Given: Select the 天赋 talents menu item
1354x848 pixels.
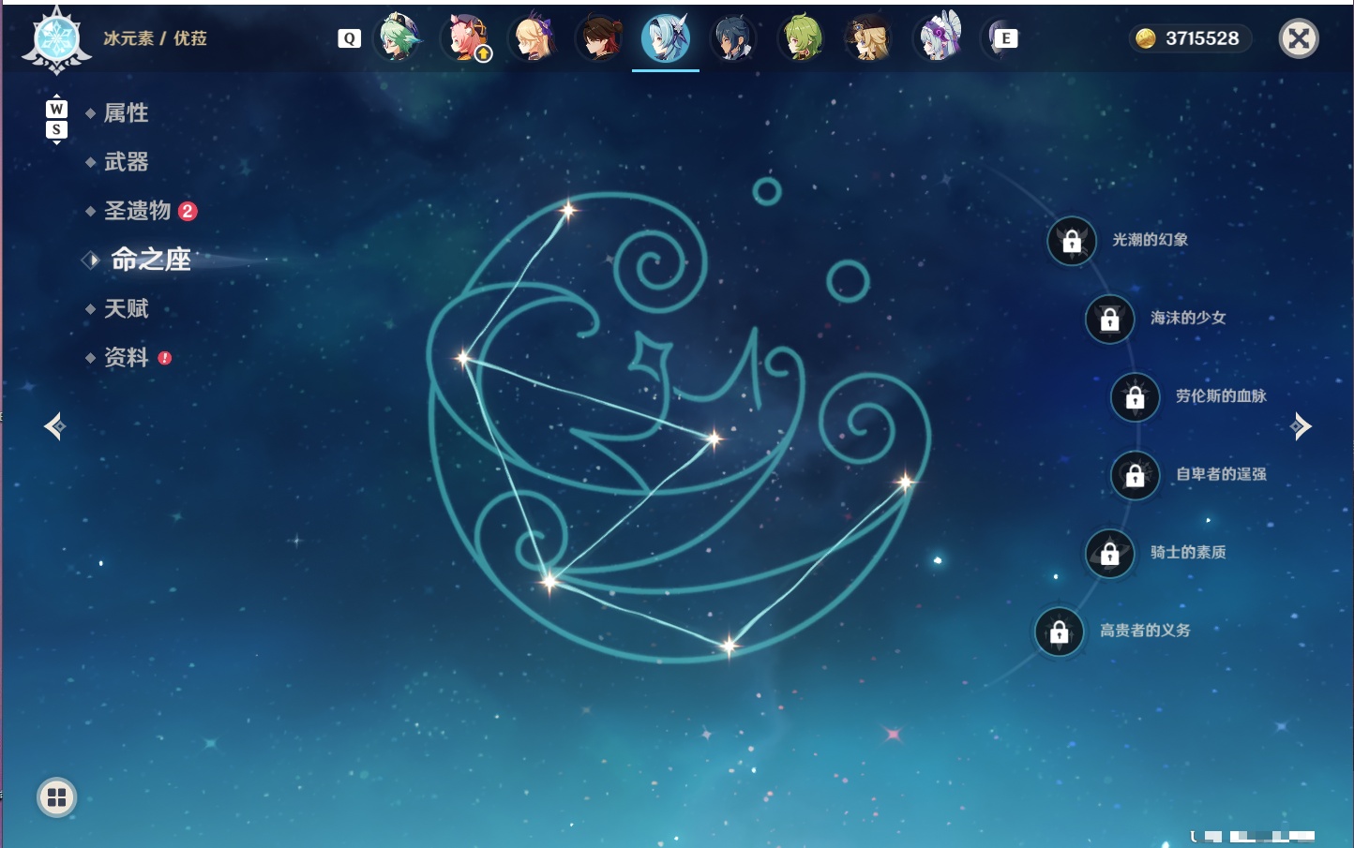Looking at the screenshot, I should [x=126, y=308].
